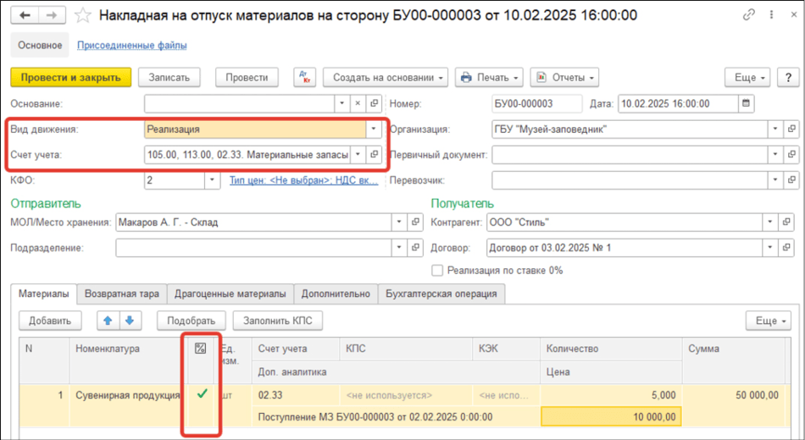This screenshot has width=805, height=440.
Task: Click the Номер input field
Action: click(536, 104)
